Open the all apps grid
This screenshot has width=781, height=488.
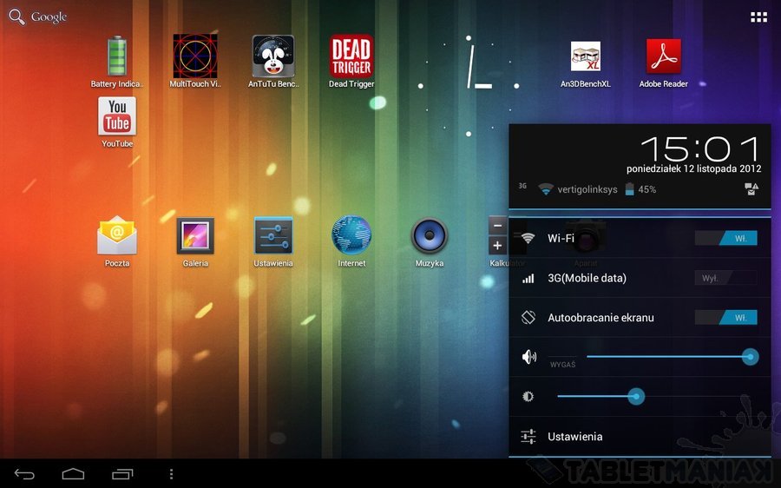[758, 17]
